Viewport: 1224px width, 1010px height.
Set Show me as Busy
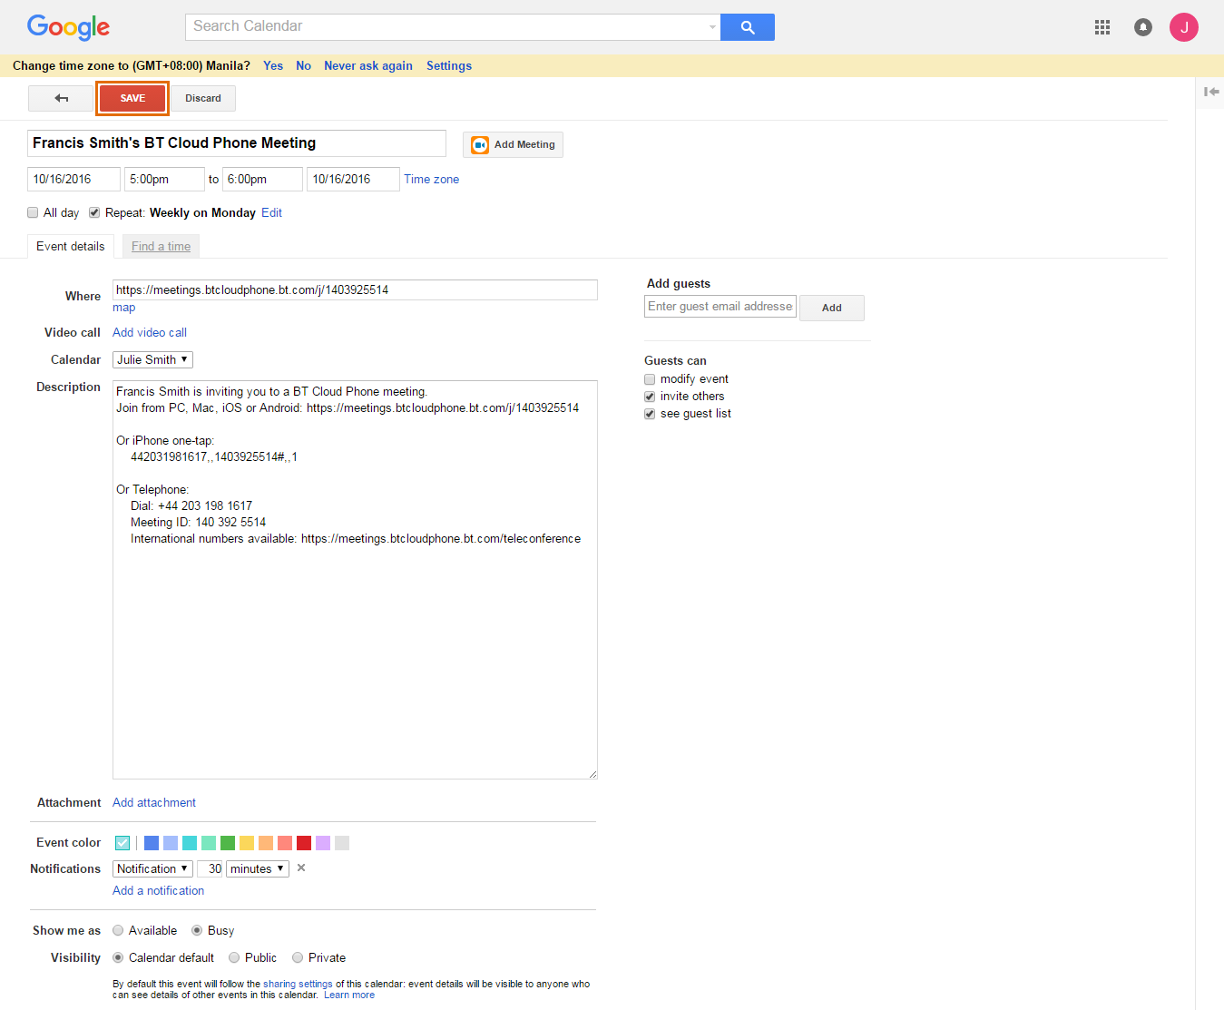[197, 930]
